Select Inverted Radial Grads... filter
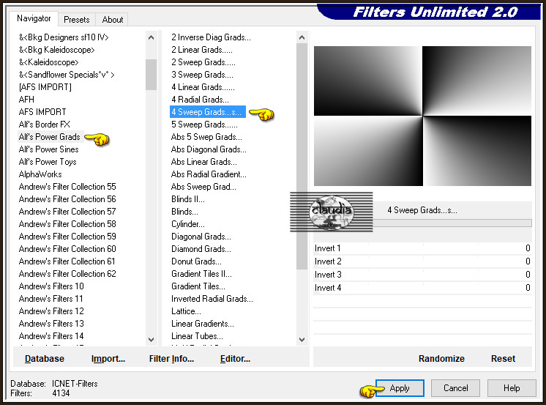This screenshot has height=405, width=546. tap(212, 299)
